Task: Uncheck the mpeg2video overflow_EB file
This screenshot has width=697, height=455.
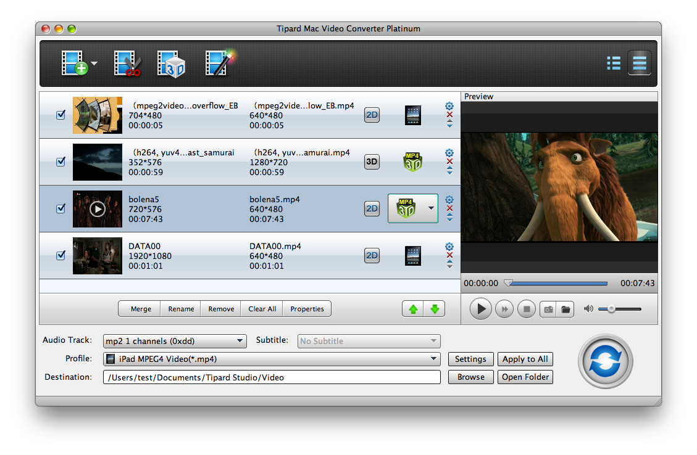Action: tap(61, 115)
